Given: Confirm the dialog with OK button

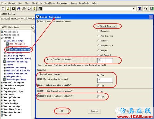Looking at the screenshot, I should [x=62, y=111].
